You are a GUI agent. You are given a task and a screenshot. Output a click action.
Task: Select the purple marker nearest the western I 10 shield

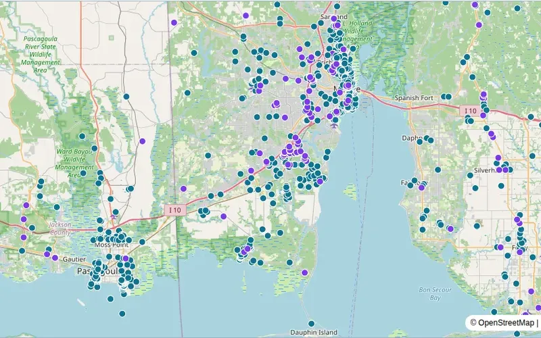(183, 189)
